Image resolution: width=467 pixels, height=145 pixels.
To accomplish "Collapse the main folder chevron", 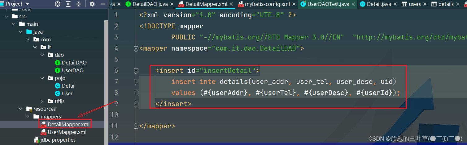I will [x=14, y=24].
